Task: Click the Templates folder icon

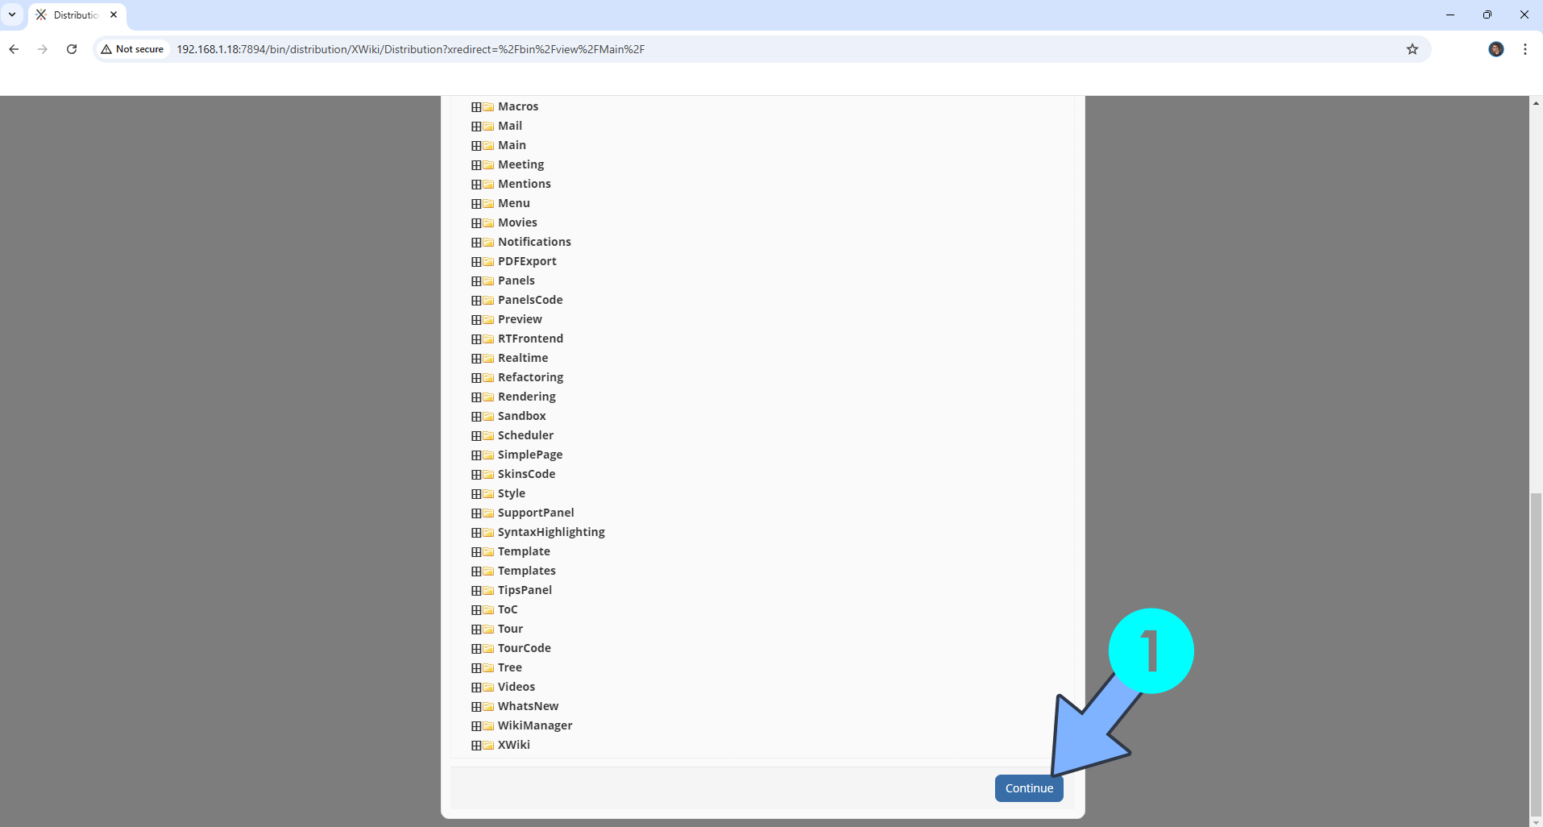Action: tap(488, 571)
